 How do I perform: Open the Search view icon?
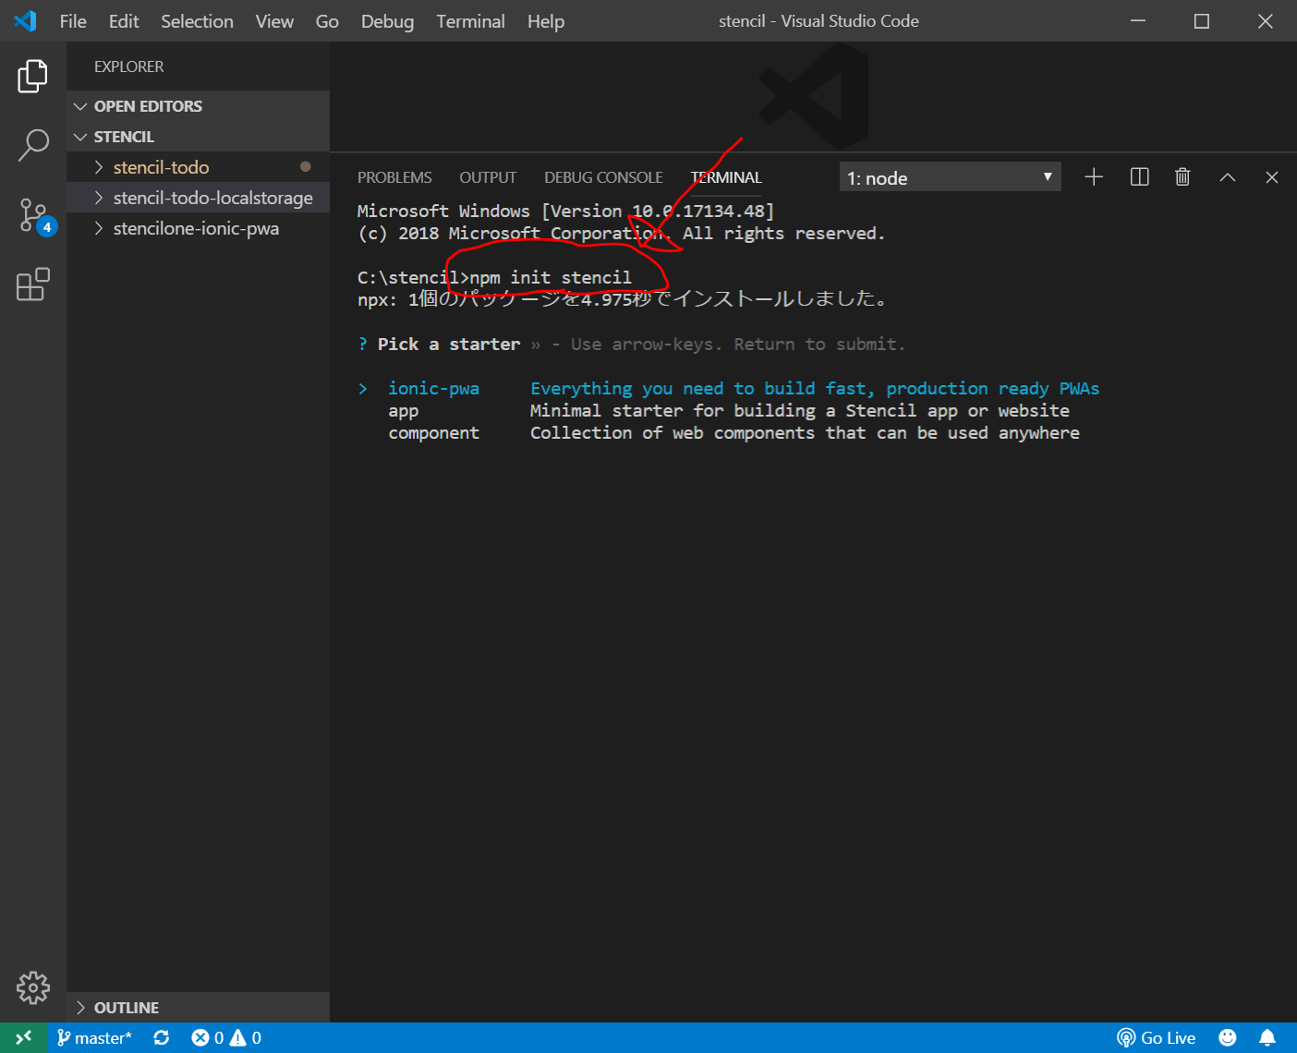point(33,145)
